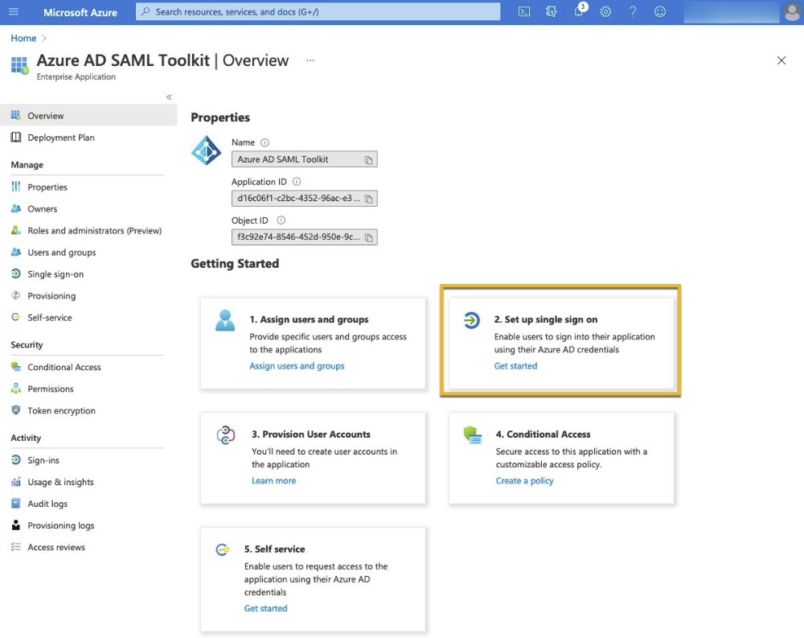This screenshot has width=804, height=638.
Task: Collapse the left sidebar navigation
Action: (x=169, y=97)
